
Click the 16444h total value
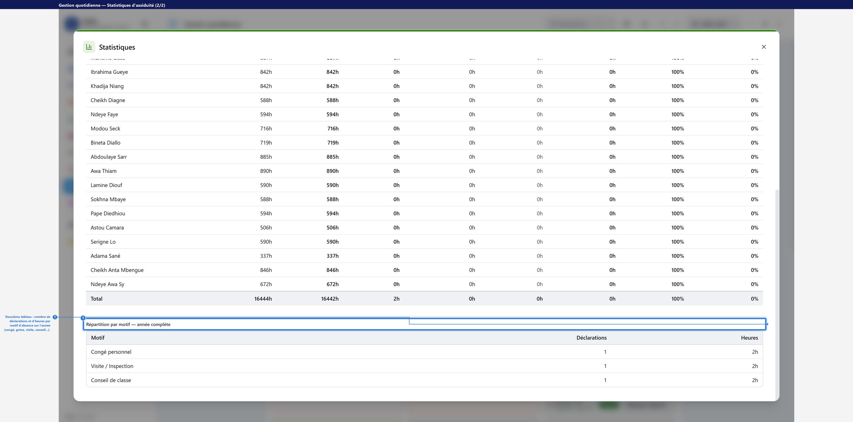[x=263, y=298]
